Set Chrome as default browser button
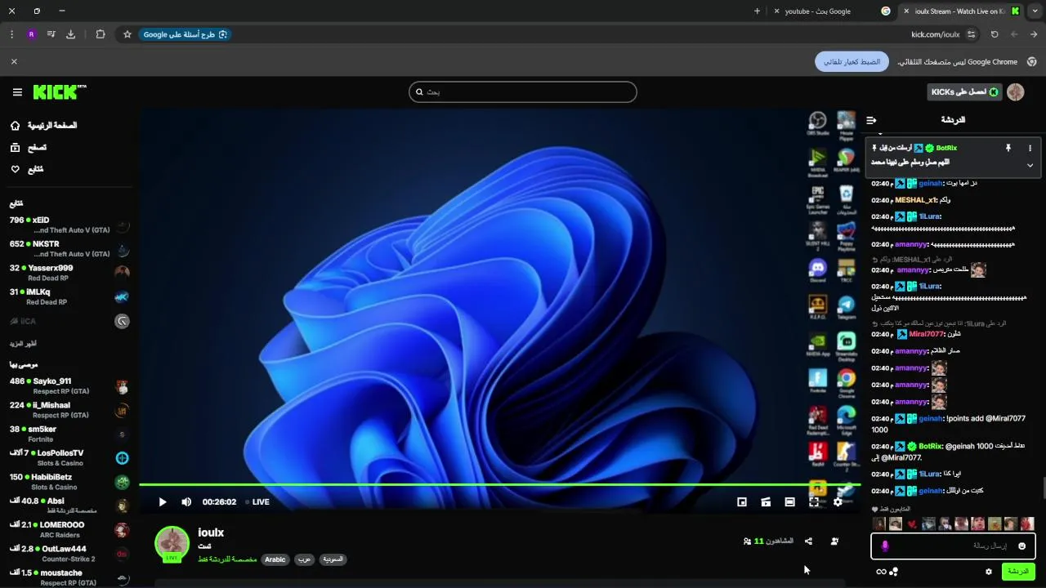The height and width of the screenshot is (588, 1046). [x=852, y=61]
